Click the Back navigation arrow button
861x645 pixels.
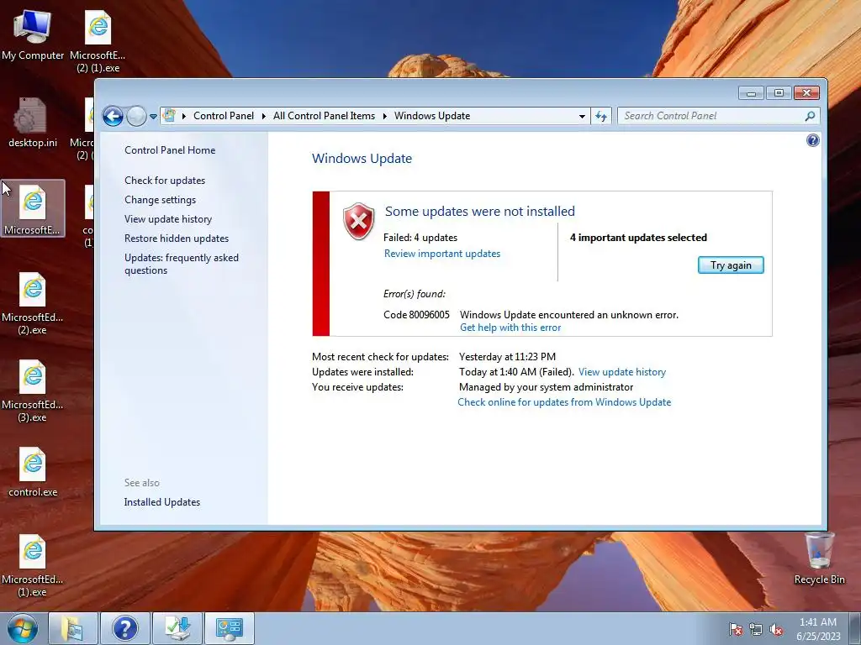point(113,116)
